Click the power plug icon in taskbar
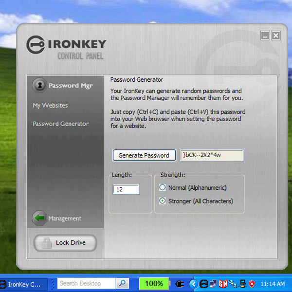The height and width of the screenshot is (292, 292). (180, 284)
